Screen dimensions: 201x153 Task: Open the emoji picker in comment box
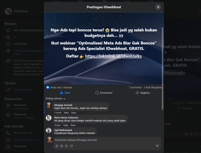62,146
